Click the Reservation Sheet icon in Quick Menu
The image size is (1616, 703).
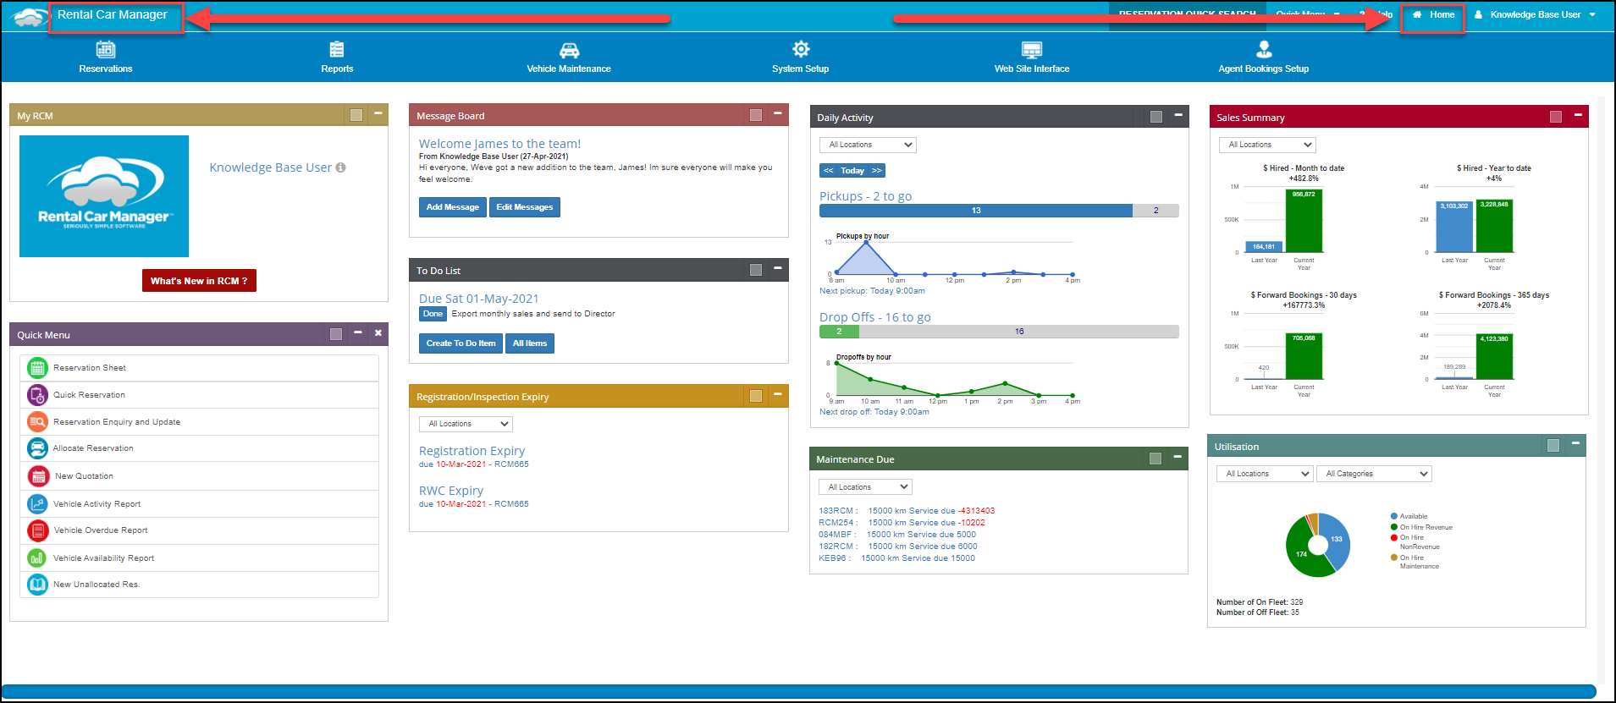coord(37,367)
